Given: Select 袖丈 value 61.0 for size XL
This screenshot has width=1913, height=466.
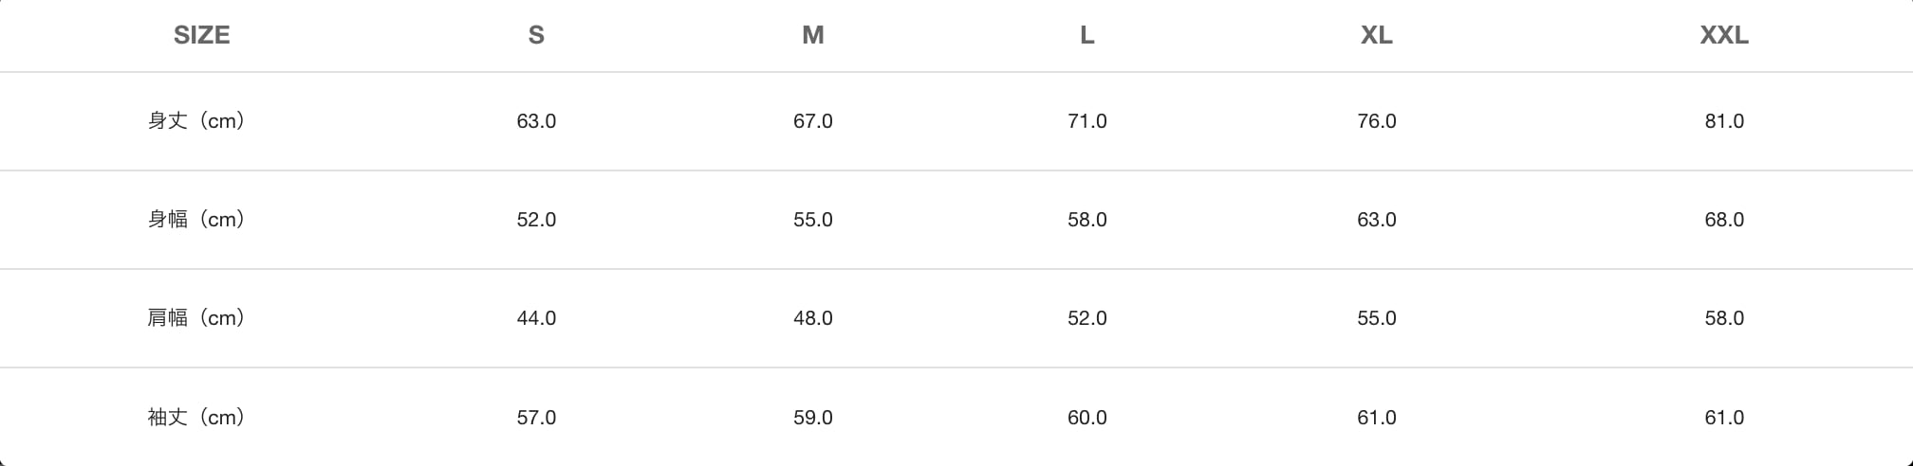Looking at the screenshot, I should pyautogui.click(x=1376, y=418).
